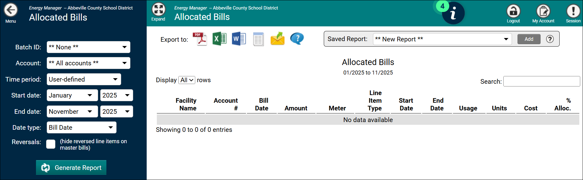Screen dimensions: 583x180
Task: Click the Menu back arrow icon
Action: coord(11,10)
